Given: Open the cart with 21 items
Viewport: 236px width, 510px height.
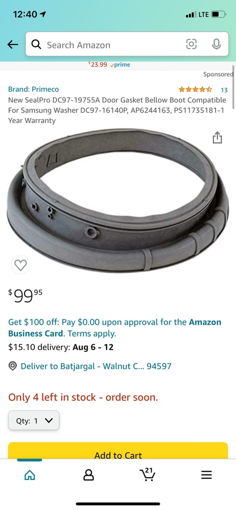Looking at the screenshot, I should tap(147, 474).
